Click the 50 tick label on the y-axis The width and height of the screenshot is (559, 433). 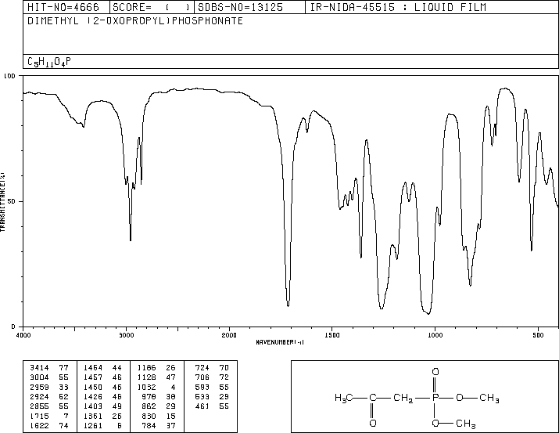(x=12, y=202)
